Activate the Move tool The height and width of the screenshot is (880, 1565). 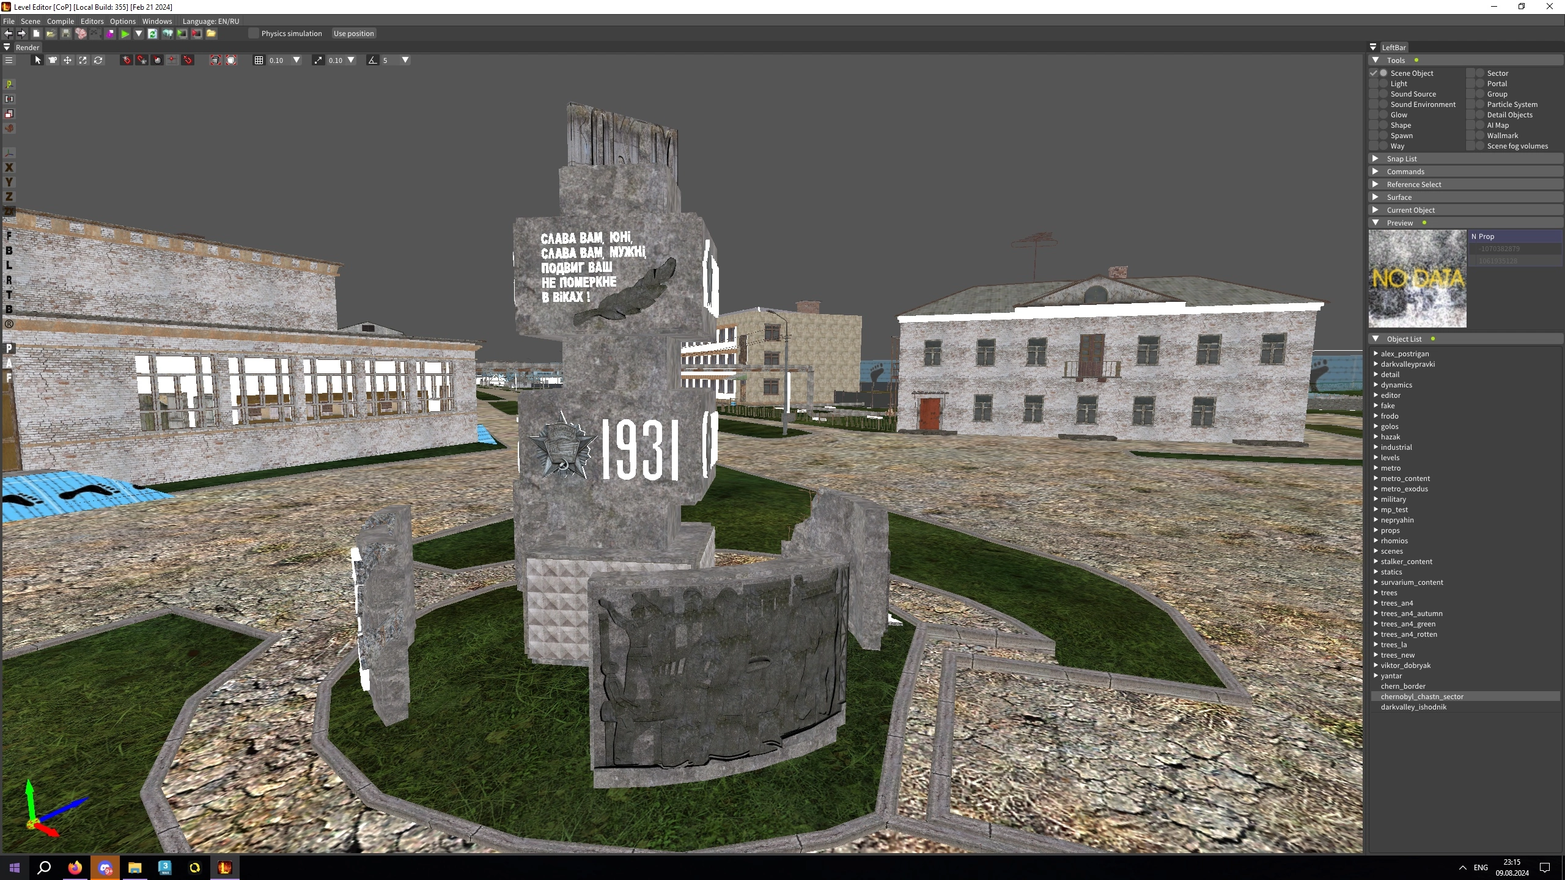[67, 60]
